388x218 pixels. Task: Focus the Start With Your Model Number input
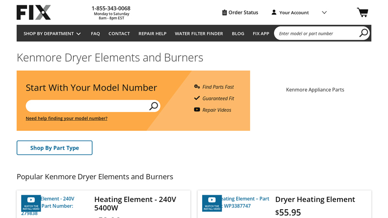click(x=93, y=106)
